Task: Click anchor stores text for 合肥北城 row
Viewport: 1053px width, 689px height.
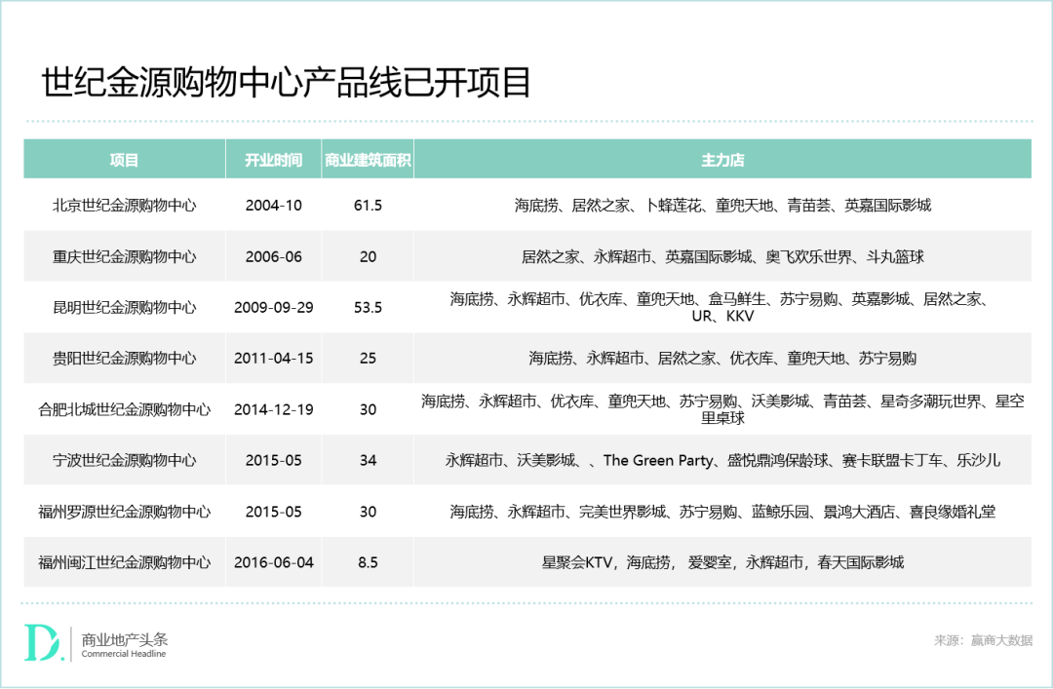Action: coord(722,409)
